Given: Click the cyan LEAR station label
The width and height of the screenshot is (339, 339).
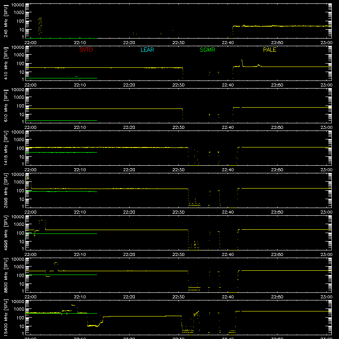Looking at the screenshot, I should tap(147, 50).
